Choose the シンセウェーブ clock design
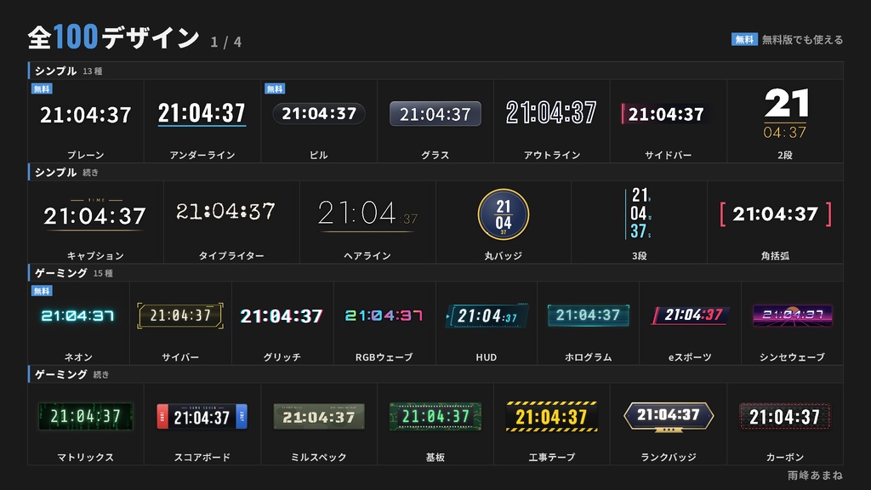Image resolution: width=871 pixels, height=490 pixels. [793, 323]
